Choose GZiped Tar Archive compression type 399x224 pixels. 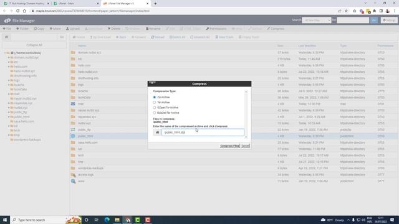point(155,108)
